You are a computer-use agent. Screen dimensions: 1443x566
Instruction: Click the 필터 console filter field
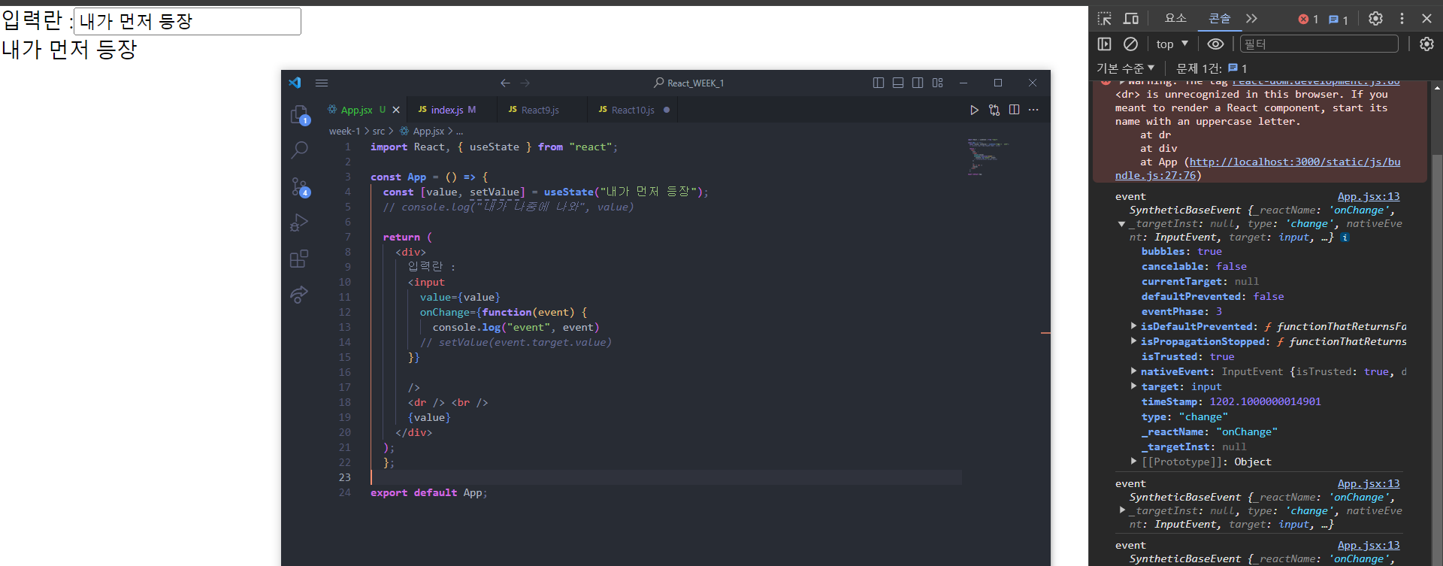(1319, 44)
